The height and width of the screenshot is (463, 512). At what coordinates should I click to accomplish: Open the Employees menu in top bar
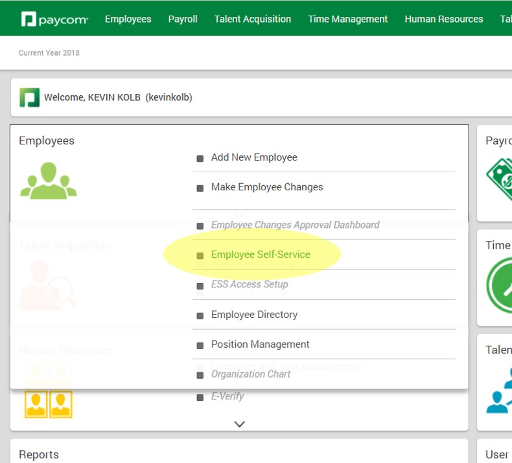pyautogui.click(x=128, y=19)
